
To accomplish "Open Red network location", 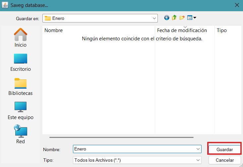I will (x=21, y=134).
